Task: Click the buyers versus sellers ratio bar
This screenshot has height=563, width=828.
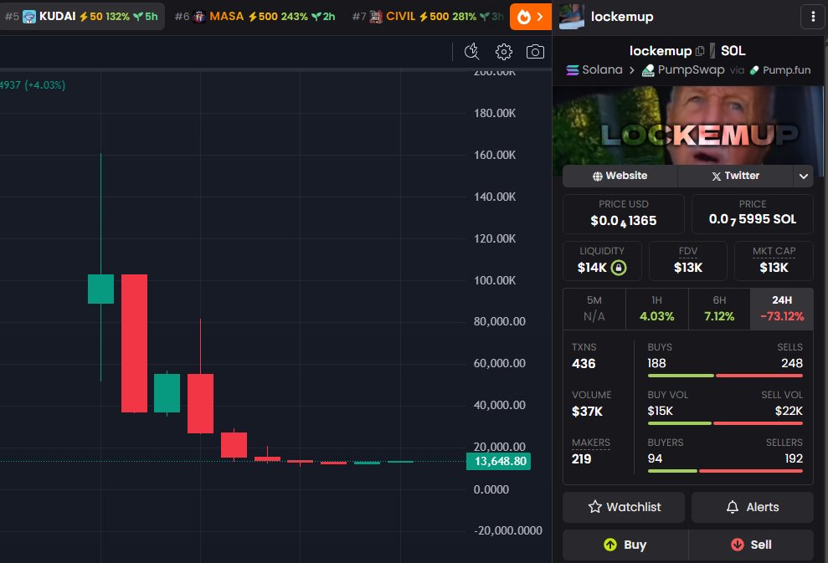Action: pos(725,471)
